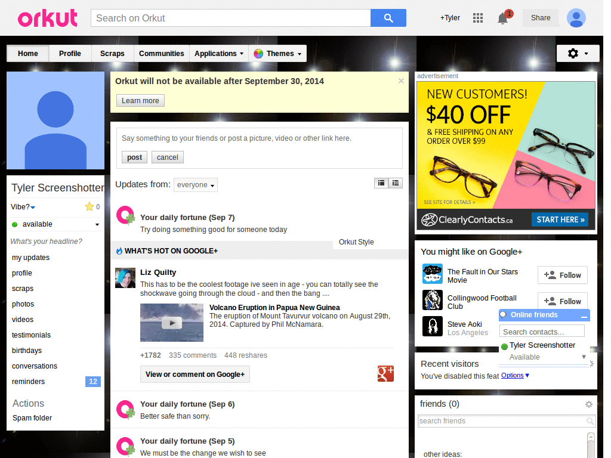Click the status update text box
Image resolution: width=611 pixels, height=458 pixels.
259,138
